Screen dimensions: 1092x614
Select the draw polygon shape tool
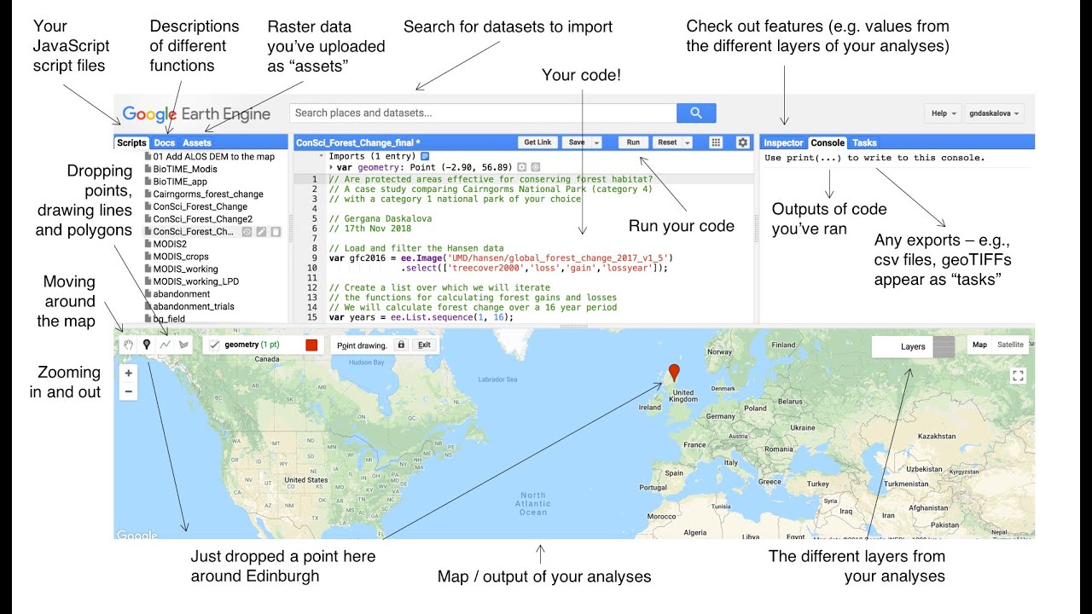point(183,345)
